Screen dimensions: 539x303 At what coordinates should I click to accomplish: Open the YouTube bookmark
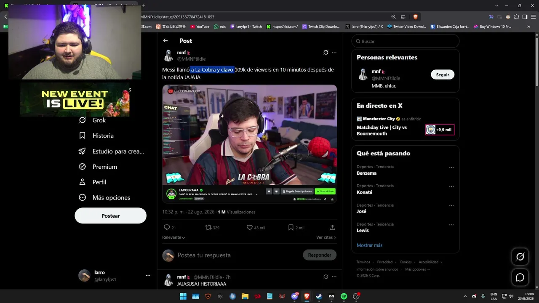(200, 27)
